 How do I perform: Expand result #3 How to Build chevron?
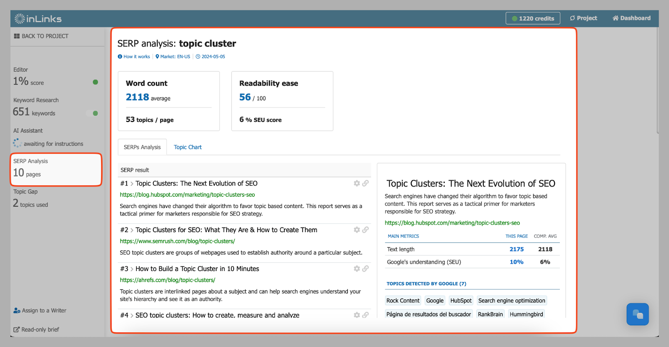(x=132, y=269)
